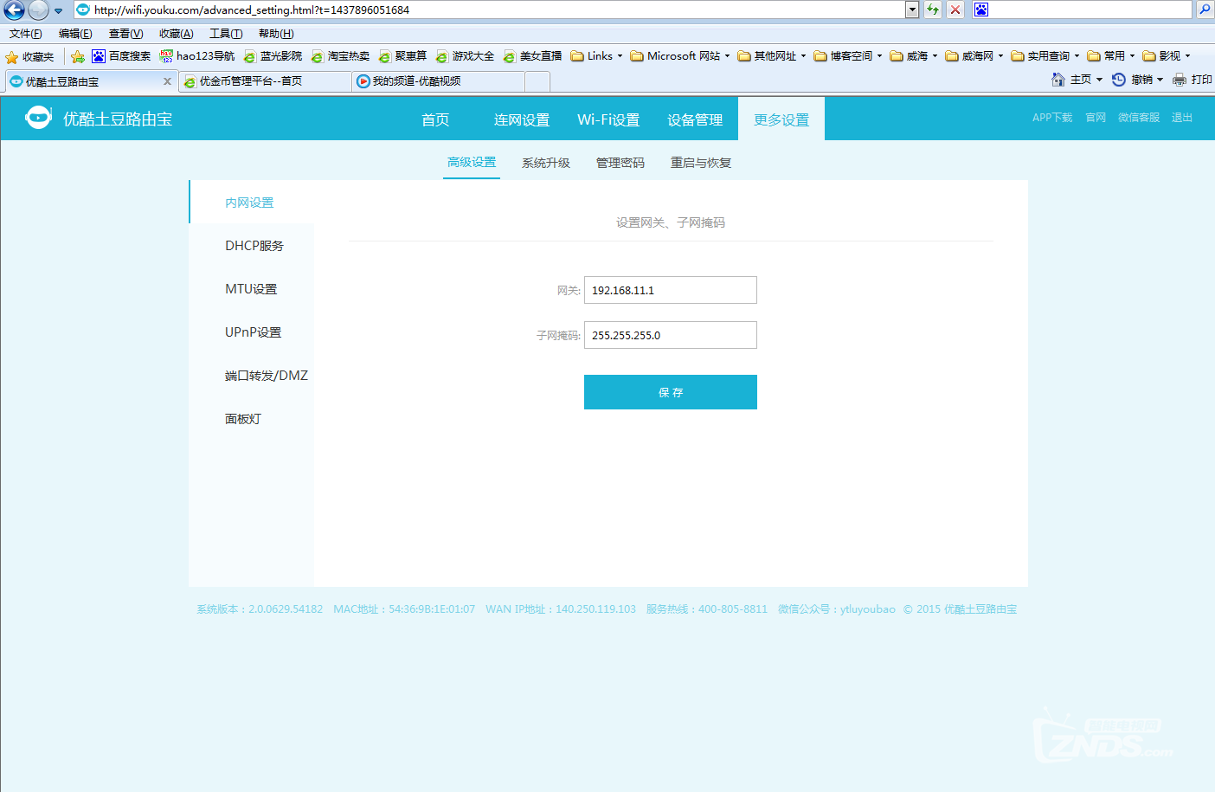Expand the Links favorites folder
The image size is (1215, 792).
[596, 56]
